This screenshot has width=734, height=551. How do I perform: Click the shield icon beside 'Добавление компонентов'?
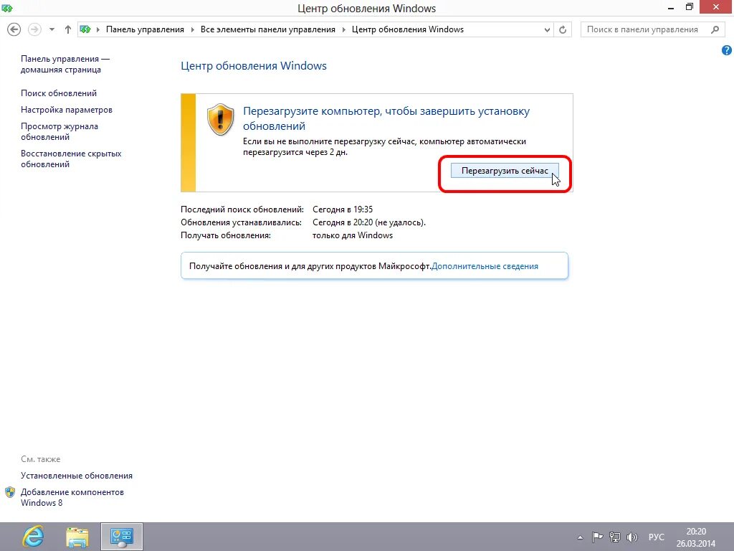click(x=10, y=492)
